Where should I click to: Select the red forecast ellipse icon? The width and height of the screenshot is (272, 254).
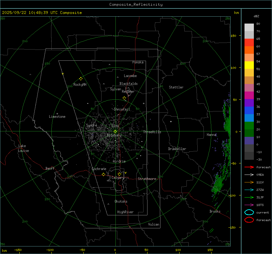(249, 220)
